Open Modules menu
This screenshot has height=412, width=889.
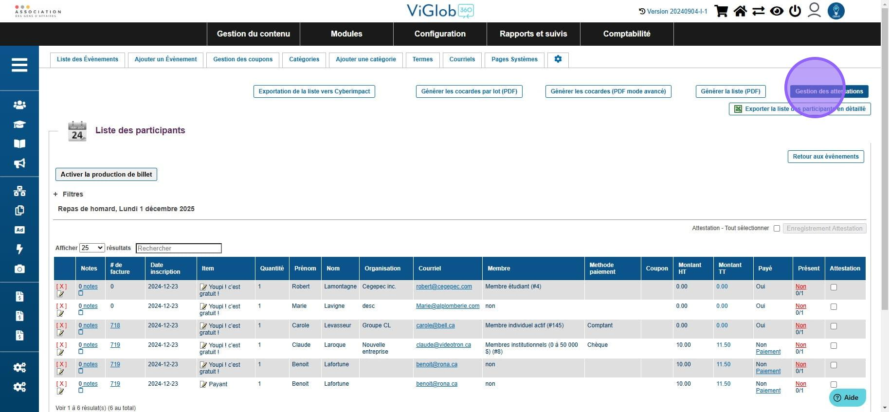pos(346,34)
